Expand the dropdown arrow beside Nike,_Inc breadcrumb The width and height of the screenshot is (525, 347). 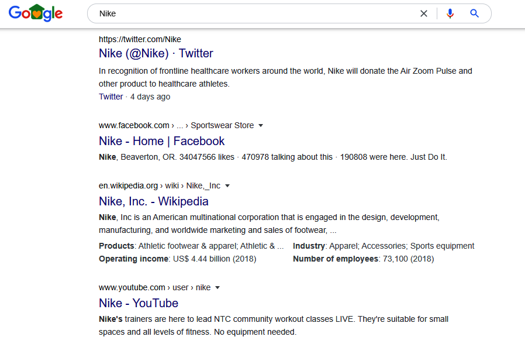227,185
